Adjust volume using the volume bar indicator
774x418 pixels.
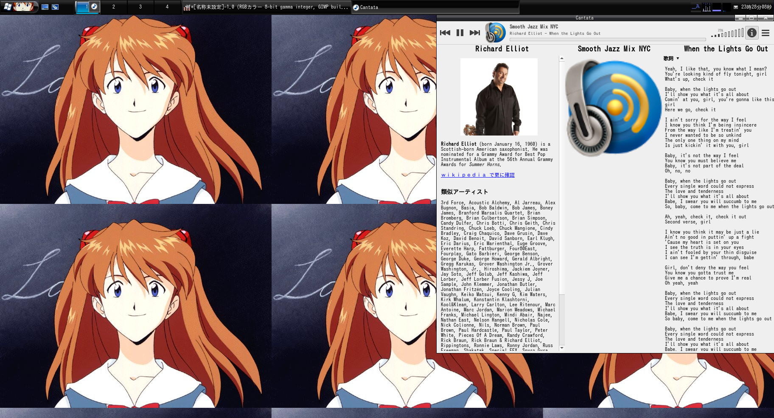727,33
